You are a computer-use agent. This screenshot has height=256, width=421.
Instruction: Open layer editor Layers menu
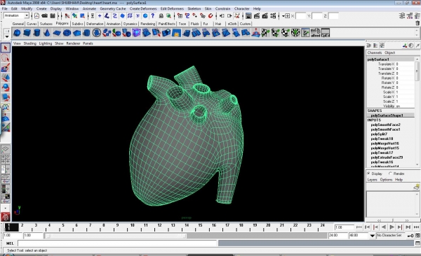(372, 180)
